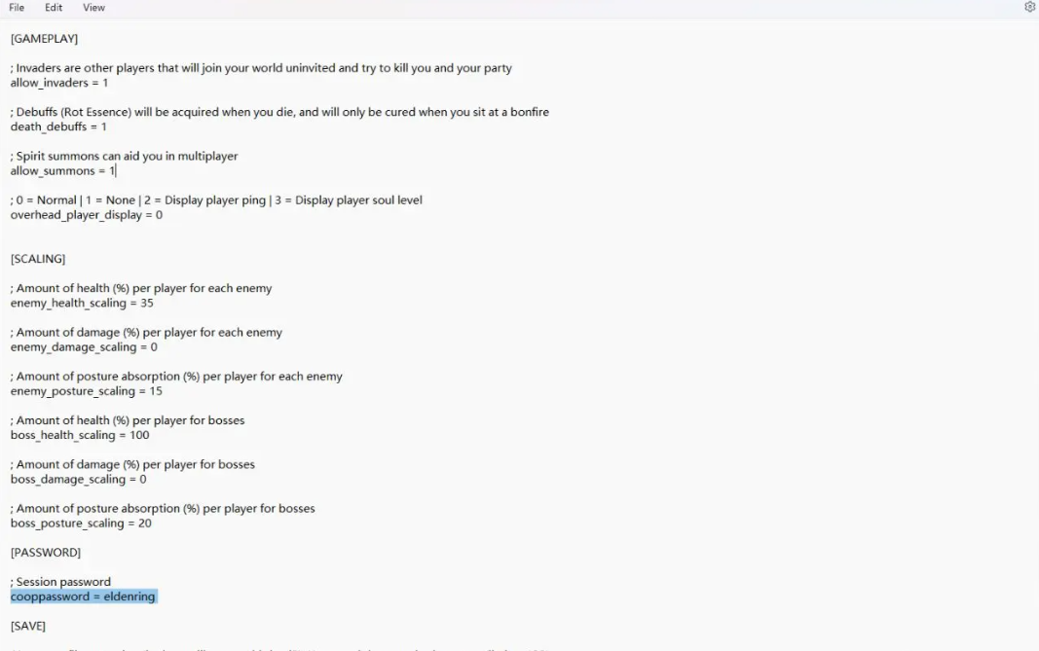Click the enemy_health_scaling value 35
This screenshot has width=1039, height=651.
(146, 303)
